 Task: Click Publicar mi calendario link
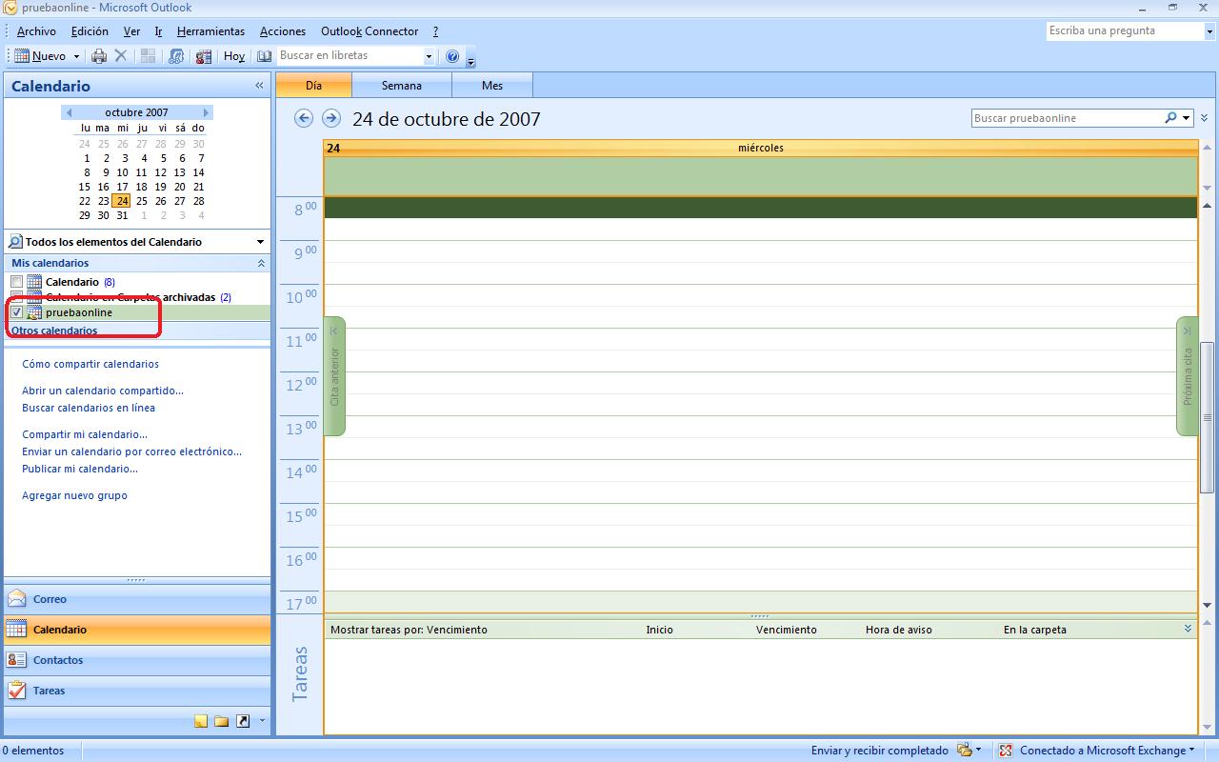click(x=80, y=469)
